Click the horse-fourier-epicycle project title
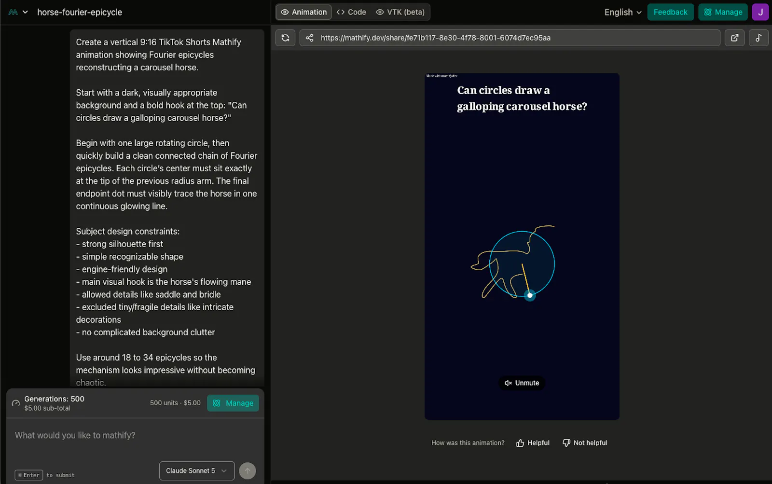Viewport: 772px width, 484px height. click(x=80, y=12)
